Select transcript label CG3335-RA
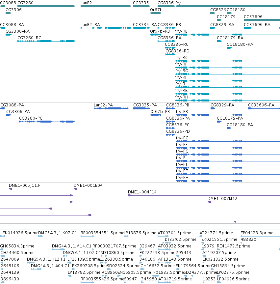Image resolution: width=280 pixels, height=284 pixels. (145, 25)
